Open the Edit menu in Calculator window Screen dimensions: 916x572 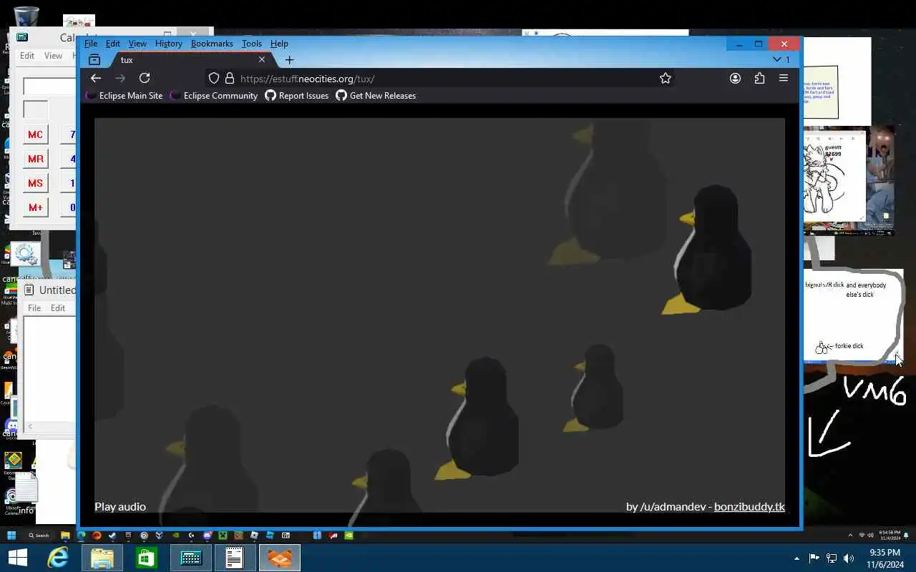click(27, 56)
